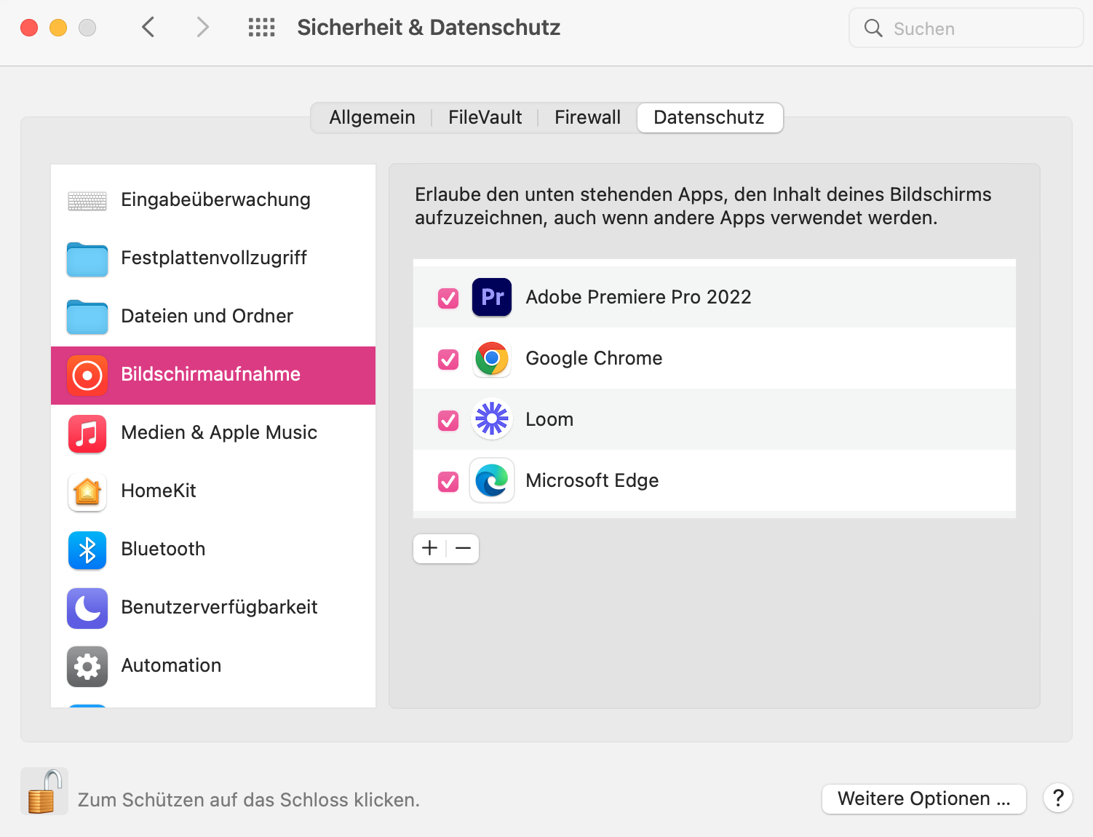Viewport: 1093px width, 837px height.
Task: Remove app with the minus button
Action: (x=463, y=548)
